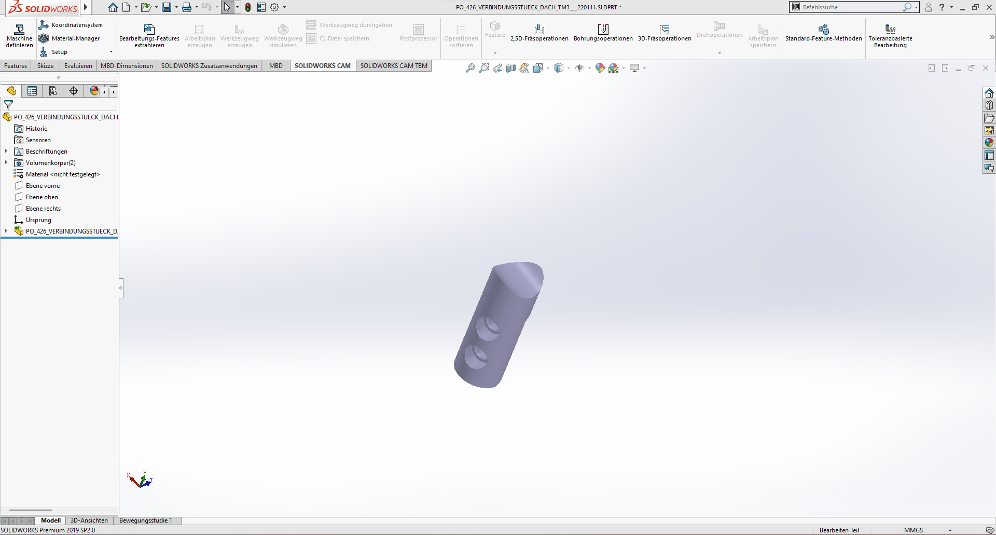Click Zoom to Area in the view toolbar
Screen dimensions: 996x535
tap(484, 68)
